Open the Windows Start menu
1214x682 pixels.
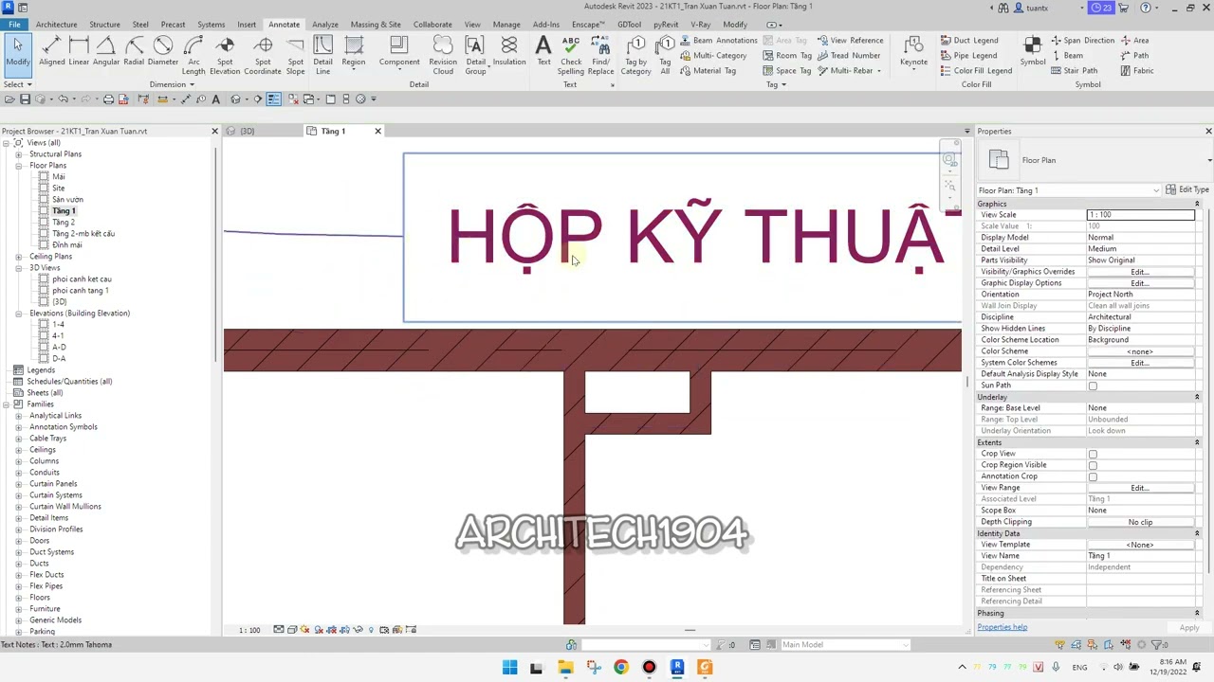click(x=509, y=668)
